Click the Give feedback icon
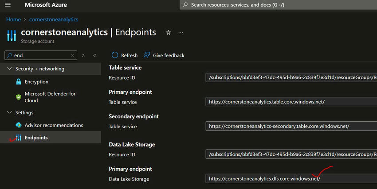377x189 pixels. tap(147, 55)
